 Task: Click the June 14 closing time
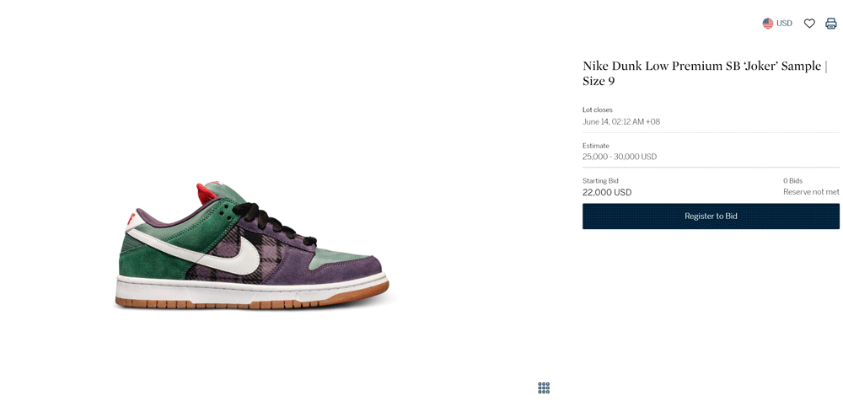pyautogui.click(x=621, y=121)
